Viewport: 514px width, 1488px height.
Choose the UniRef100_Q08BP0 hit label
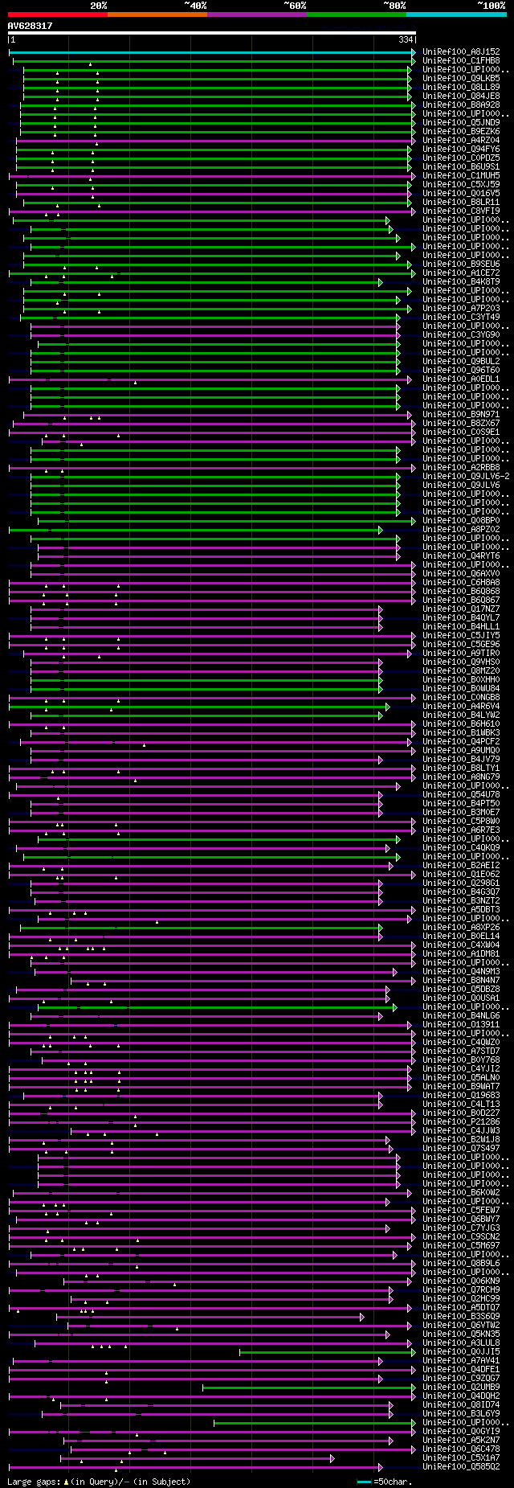click(x=461, y=520)
